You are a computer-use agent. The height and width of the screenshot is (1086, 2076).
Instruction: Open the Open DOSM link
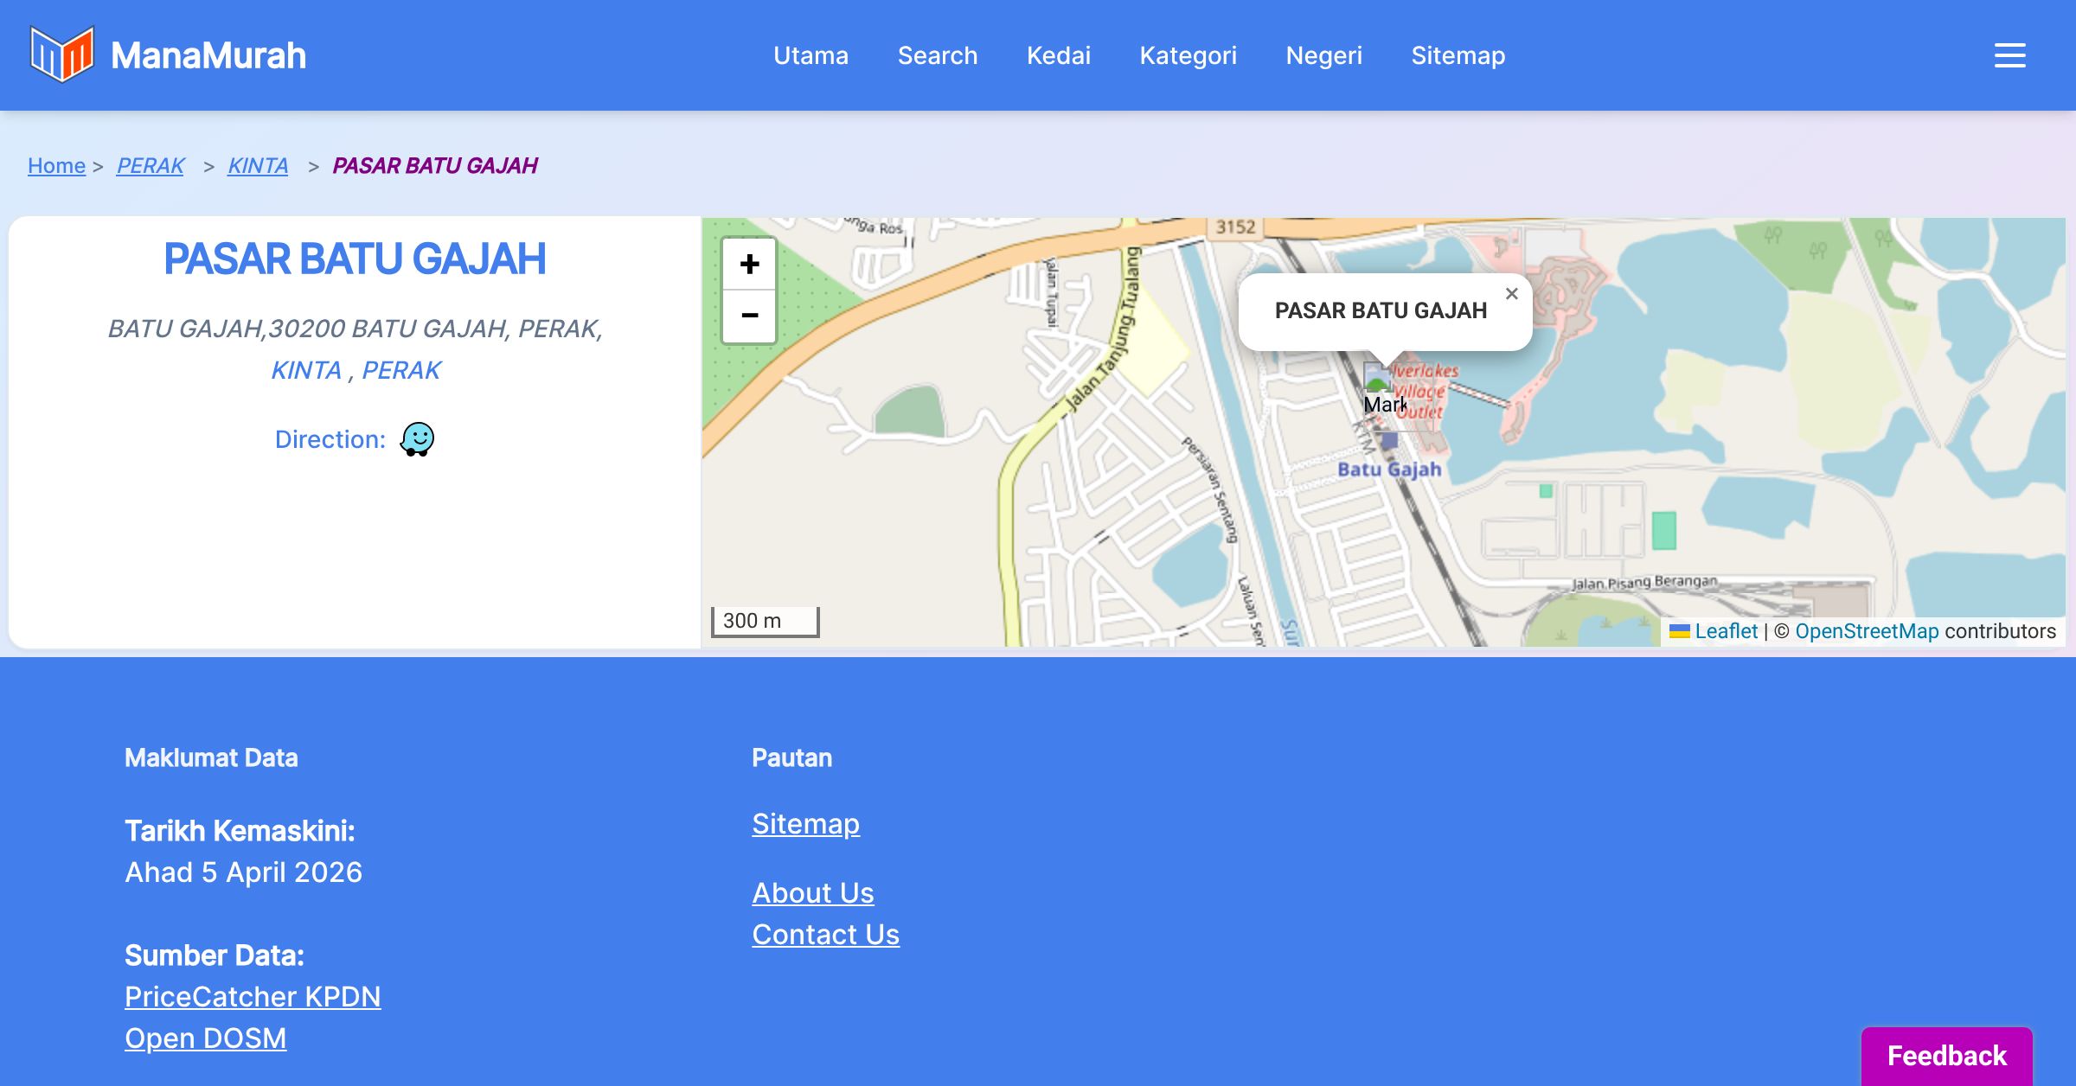pos(205,1038)
